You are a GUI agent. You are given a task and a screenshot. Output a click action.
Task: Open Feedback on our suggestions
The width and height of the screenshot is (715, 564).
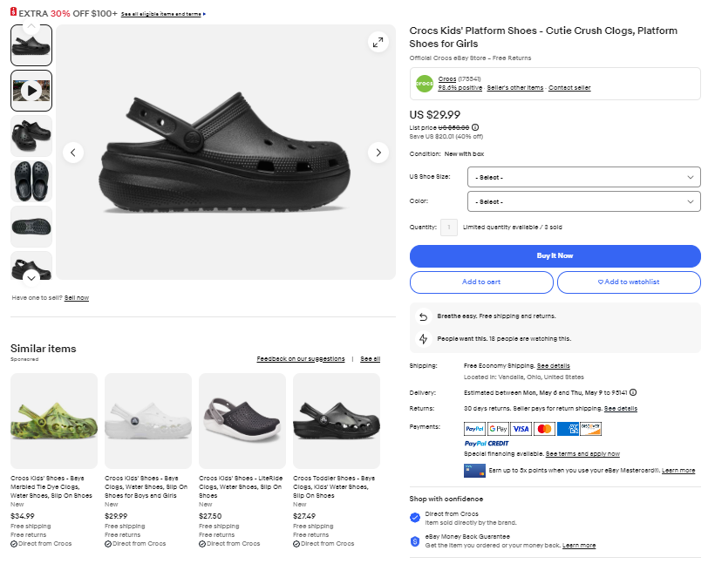[301, 359]
